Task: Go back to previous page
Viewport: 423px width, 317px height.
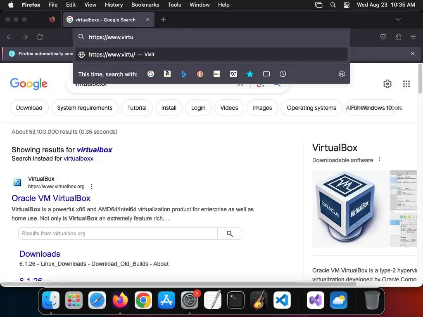Action: [x=10, y=37]
